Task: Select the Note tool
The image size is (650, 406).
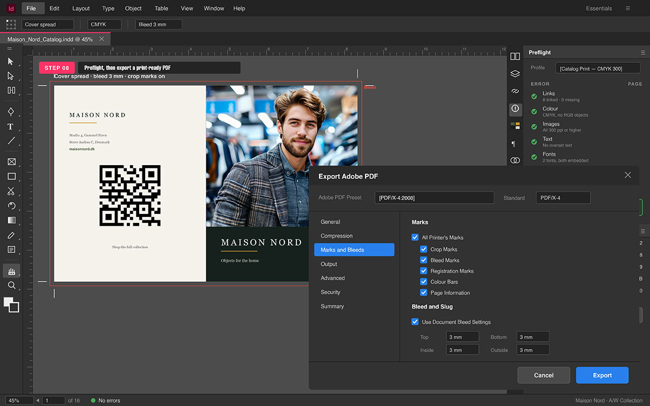Action: [x=11, y=250]
